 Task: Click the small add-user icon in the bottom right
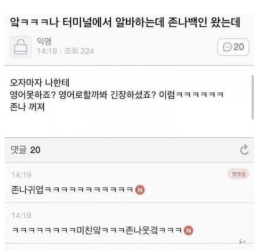point(242,242)
